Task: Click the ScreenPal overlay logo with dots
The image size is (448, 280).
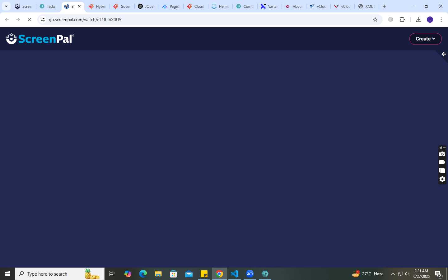Action: [442, 148]
